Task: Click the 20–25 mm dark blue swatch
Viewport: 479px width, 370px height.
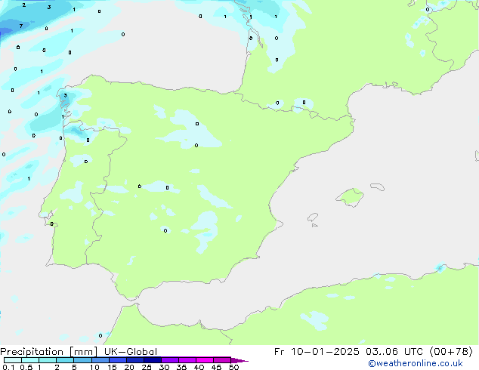Action: (135, 360)
